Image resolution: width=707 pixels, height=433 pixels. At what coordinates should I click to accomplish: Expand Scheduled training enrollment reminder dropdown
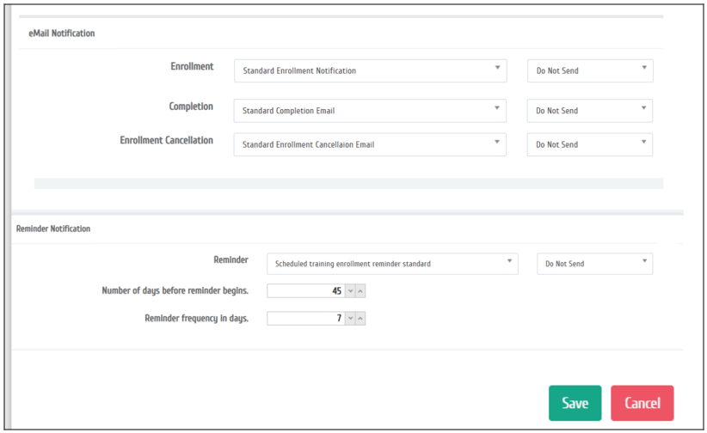(391, 264)
